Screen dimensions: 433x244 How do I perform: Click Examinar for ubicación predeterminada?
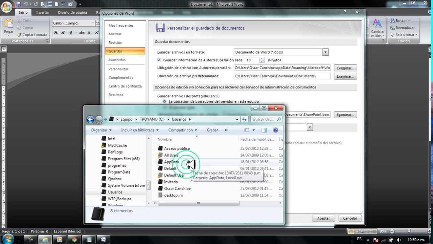click(345, 76)
